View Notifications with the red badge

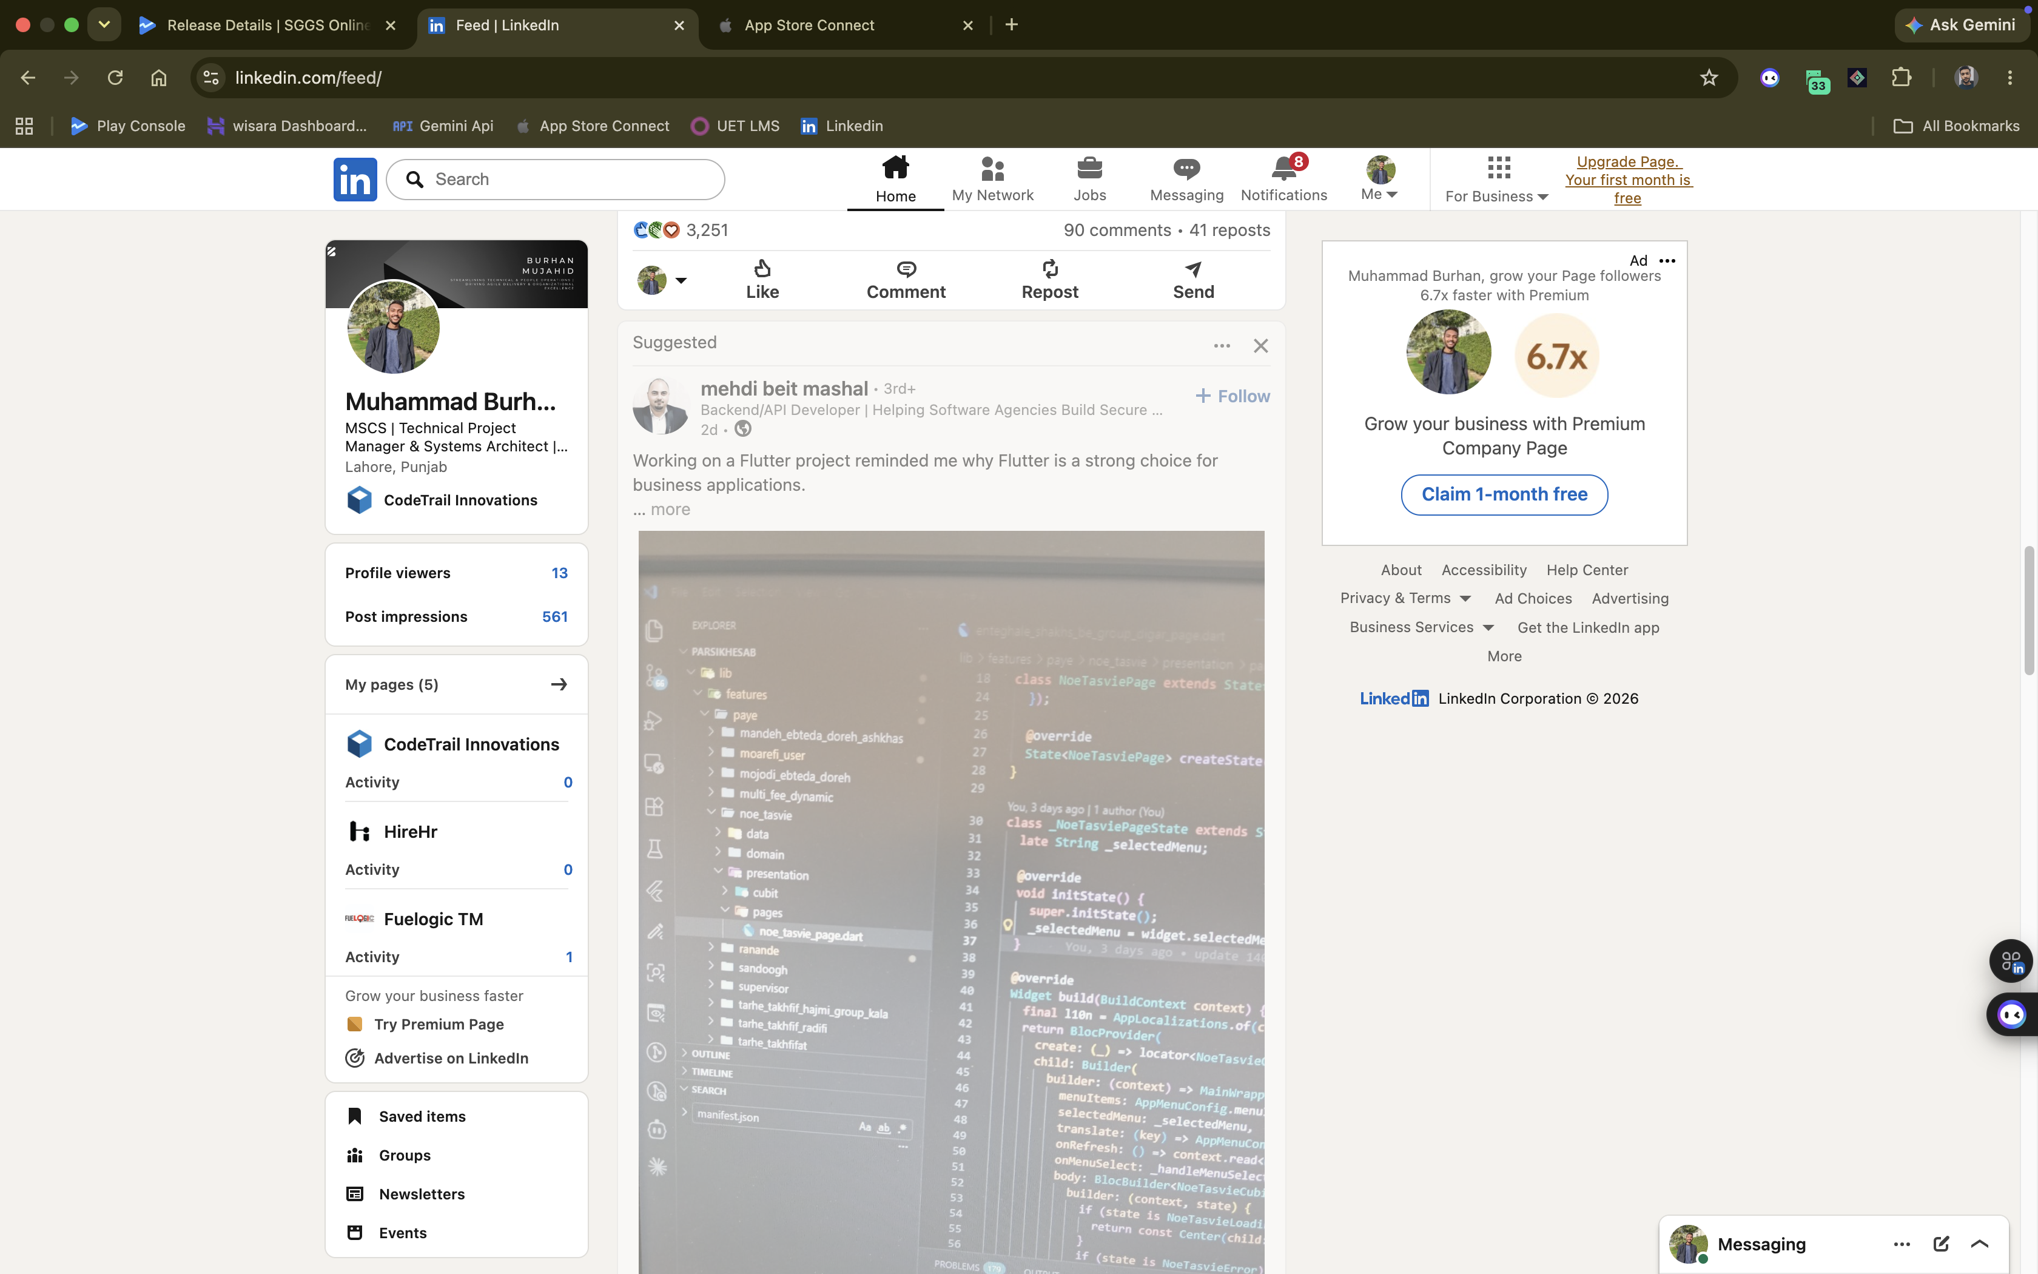1283,180
